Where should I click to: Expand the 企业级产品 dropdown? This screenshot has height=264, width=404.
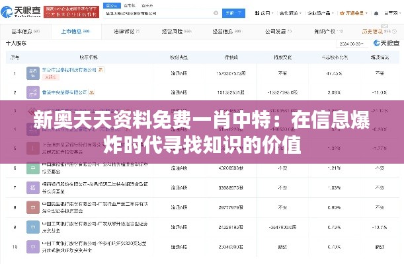click(321, 13)
